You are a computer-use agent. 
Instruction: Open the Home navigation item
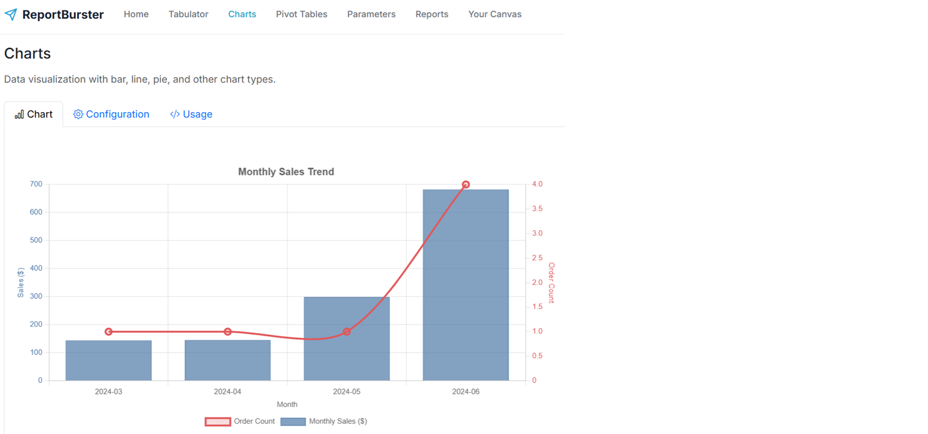(136, 14)
